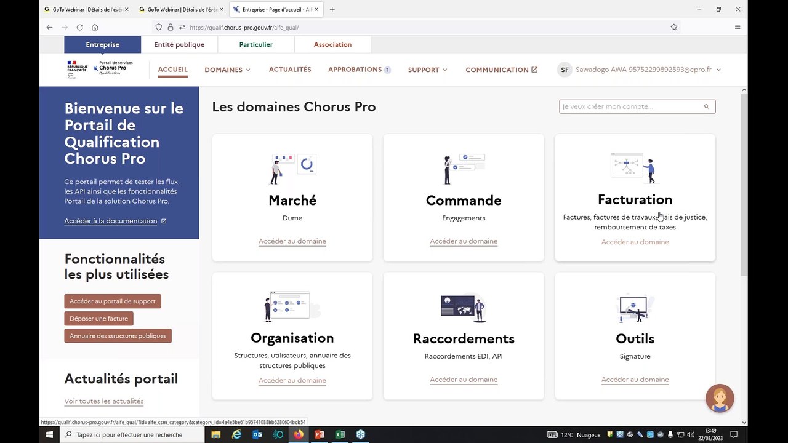The image size is (788, 443).
Task: Click Accéder au domaine under Marché
Action: (292, 241)
